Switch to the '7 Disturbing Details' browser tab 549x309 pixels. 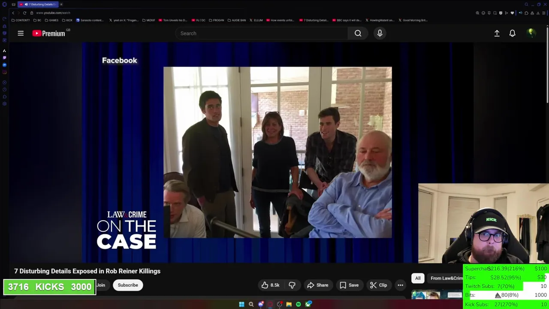[x=39, y=4]
